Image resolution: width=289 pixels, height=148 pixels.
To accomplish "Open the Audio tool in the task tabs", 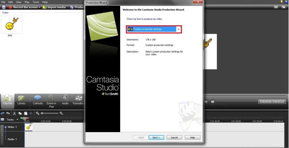I will 65,100.
